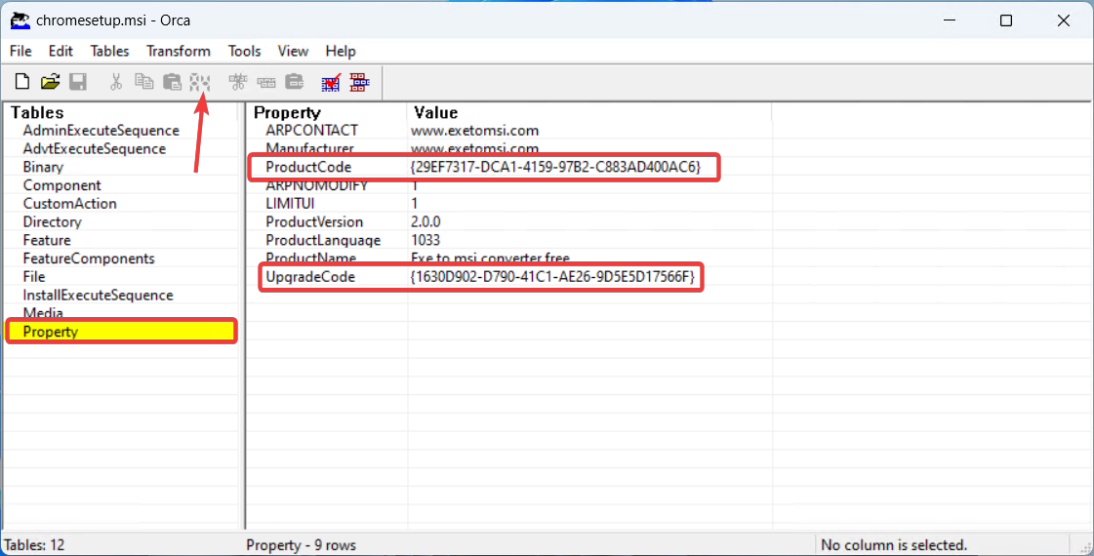Select the AdminExecuteSequence table
The height and width of the screenshot is (556, 1094).
(101, 131)
